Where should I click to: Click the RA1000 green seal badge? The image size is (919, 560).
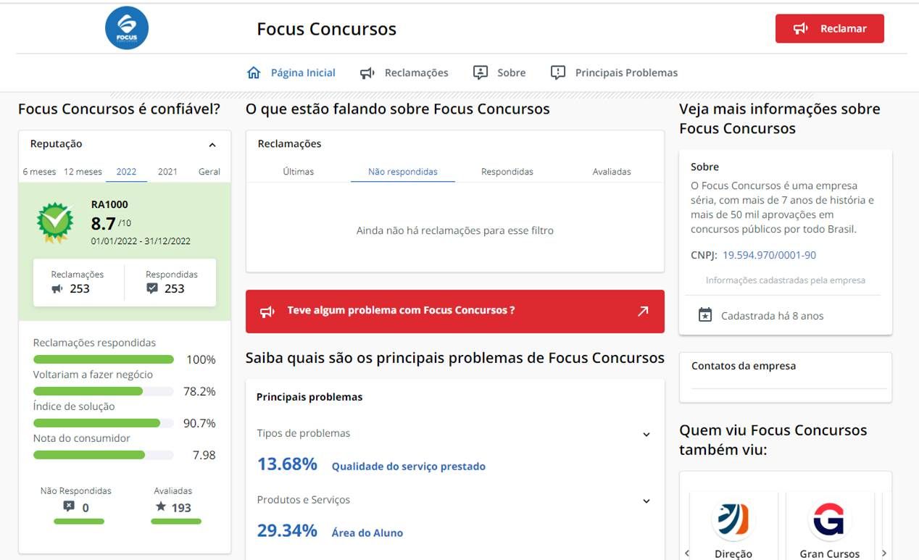tap(56, 222)
